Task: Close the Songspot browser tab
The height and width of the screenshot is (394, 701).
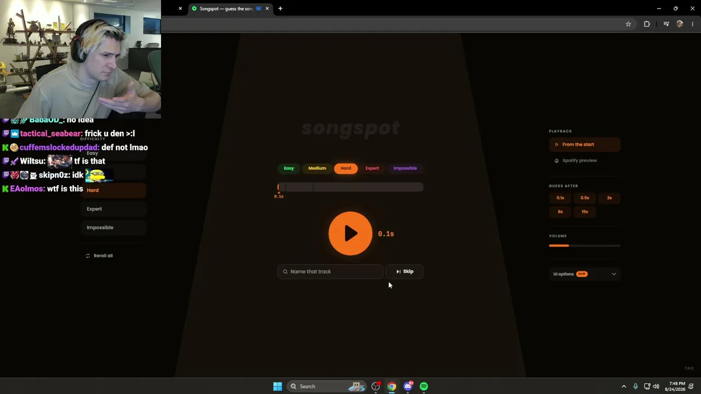Action: (x=267, y=9)
